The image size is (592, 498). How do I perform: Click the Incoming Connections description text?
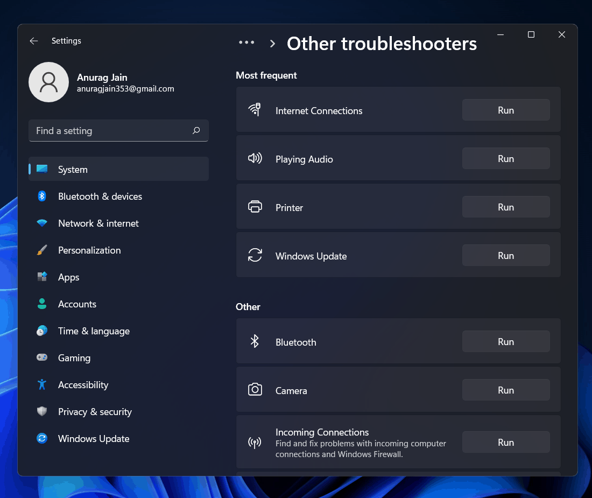[x=361, y=449]
